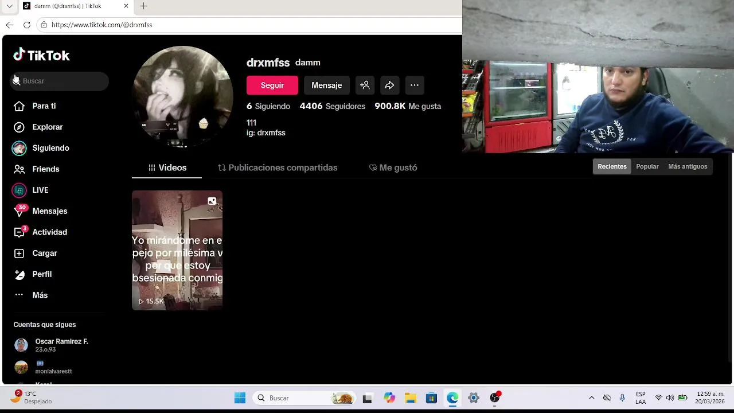Close the damm (@drxmfss) TikTok tab

click(x=126, y=6)
